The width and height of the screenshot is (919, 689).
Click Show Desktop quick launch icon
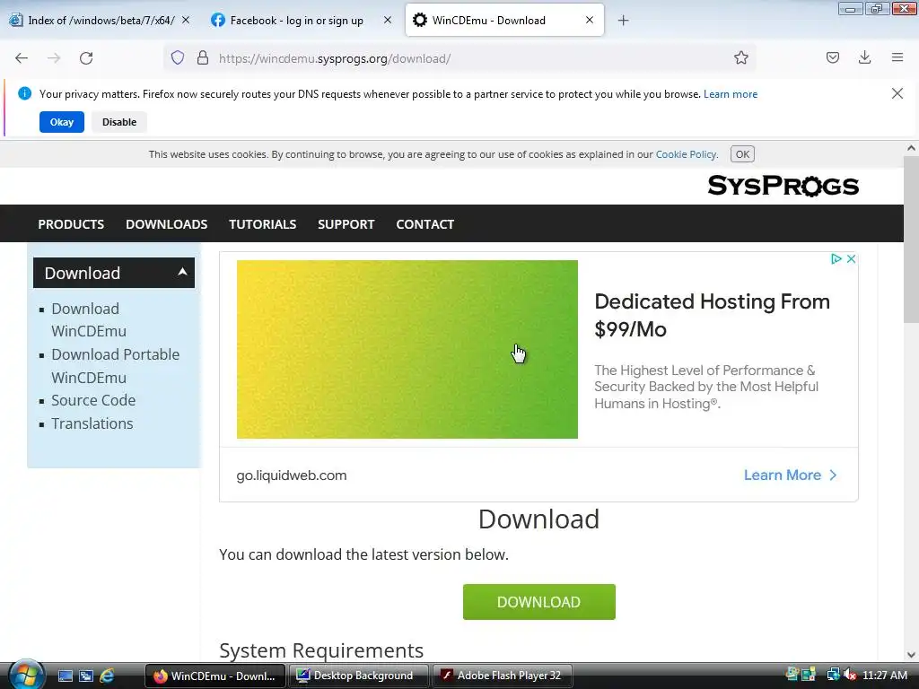click(65, 676)
